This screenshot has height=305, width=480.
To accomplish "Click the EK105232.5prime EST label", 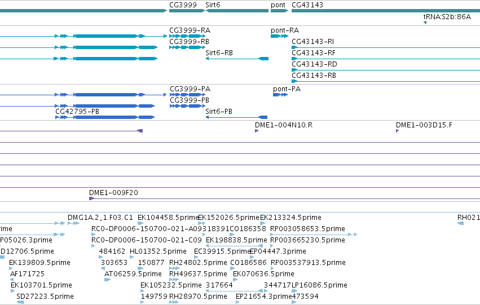I will pyautogui.click(x=171, y=285).
